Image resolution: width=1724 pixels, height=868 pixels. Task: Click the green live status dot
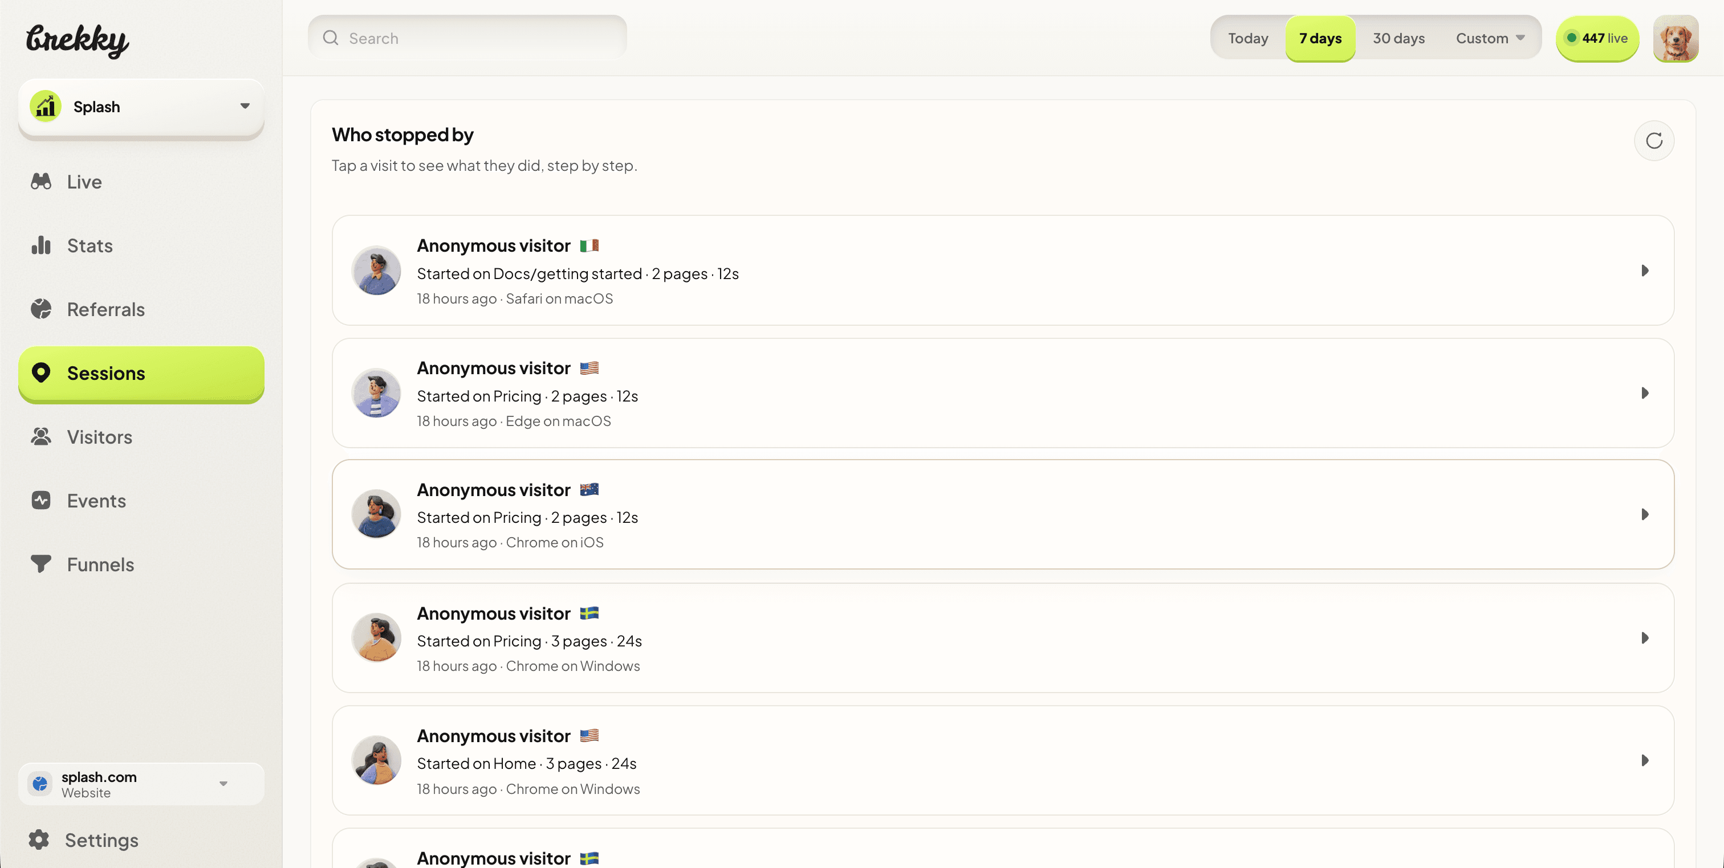pos(1571,38)
